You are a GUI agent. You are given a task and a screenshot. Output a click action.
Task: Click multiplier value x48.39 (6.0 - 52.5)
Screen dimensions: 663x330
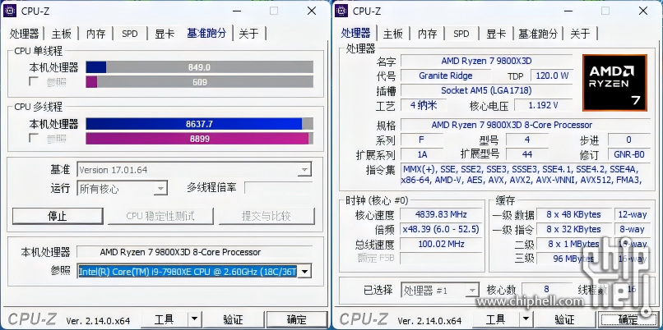click(441, 229)
